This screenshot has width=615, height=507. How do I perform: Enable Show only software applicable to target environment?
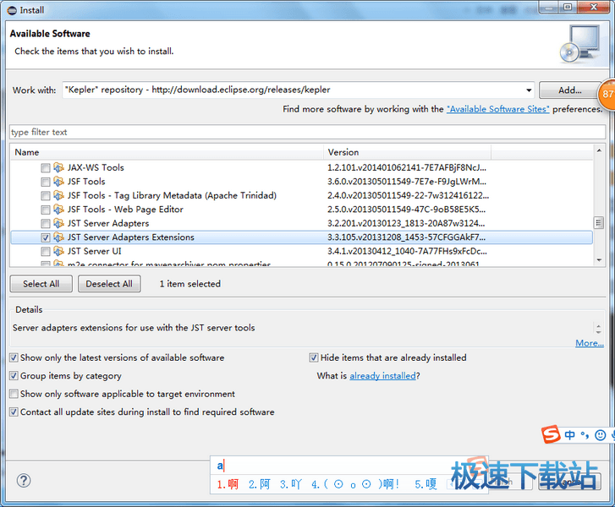(x=14, y=394)
